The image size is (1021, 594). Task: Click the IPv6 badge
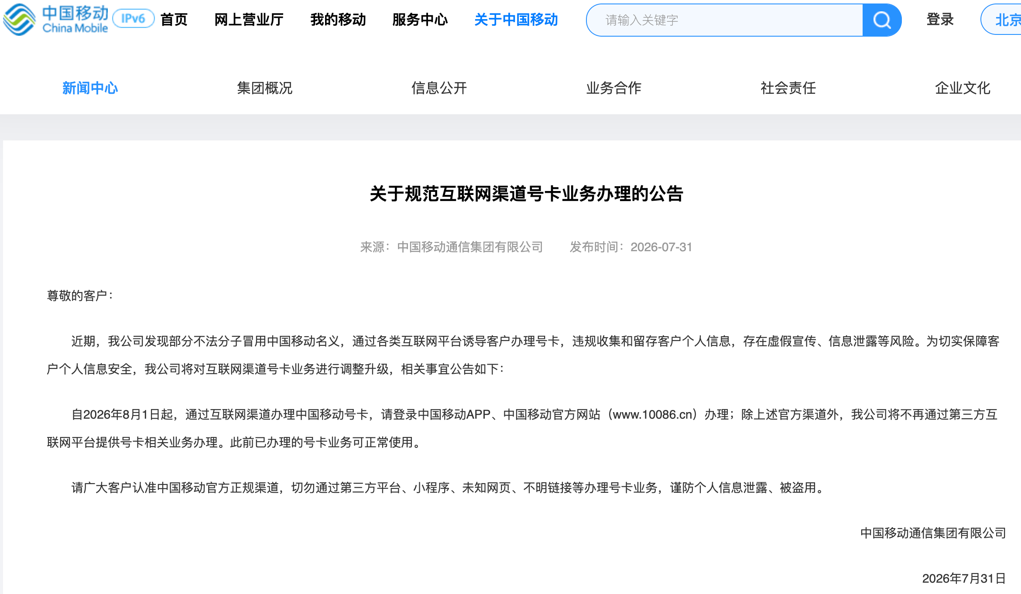133,19
